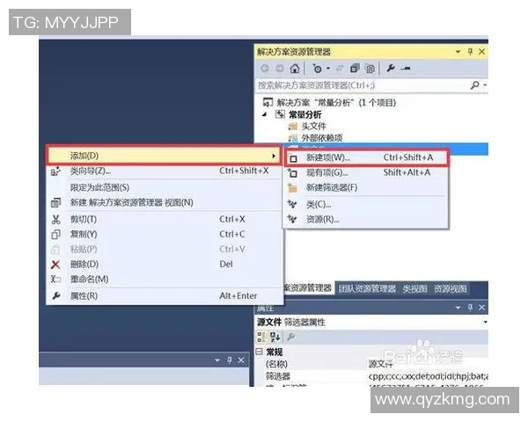
Task: Switch to the 类视图 tab
Action: pyautogui.click(x=414, y=288)
